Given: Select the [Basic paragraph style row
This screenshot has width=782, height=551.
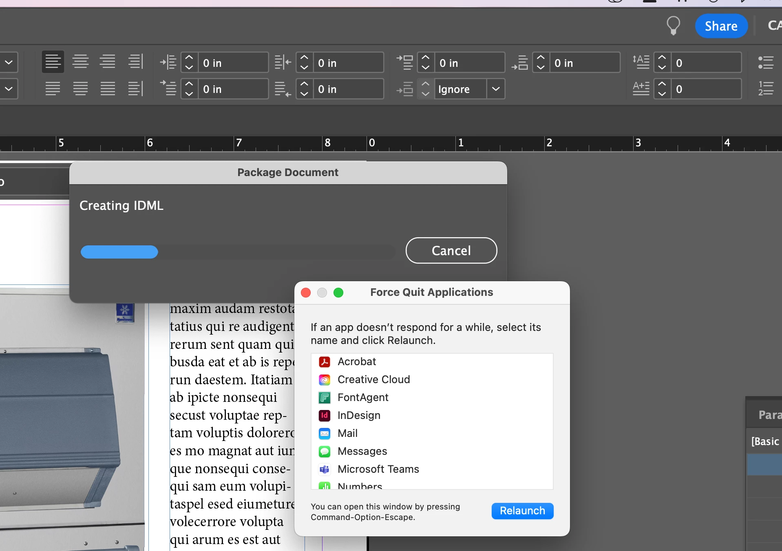Looking at the screenshot, I should tap(764, 441).
